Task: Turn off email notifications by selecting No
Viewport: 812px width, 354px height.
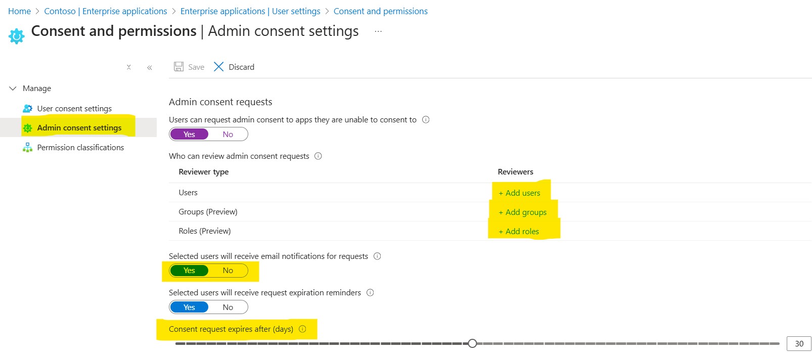Action: [x=228, y=271]
